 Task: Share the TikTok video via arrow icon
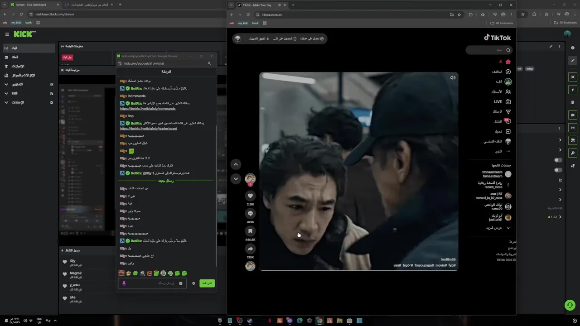[x=250, y=249]
